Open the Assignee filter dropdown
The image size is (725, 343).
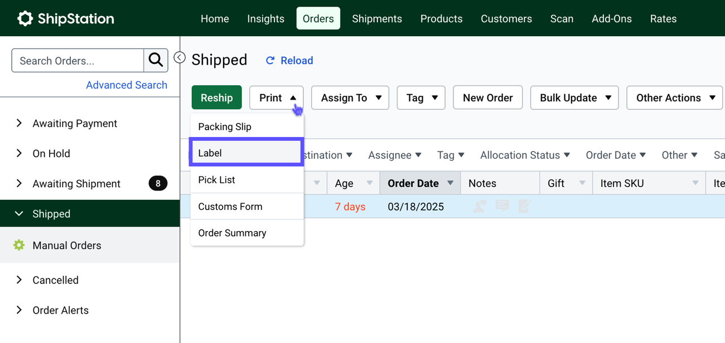pos(394,155)
